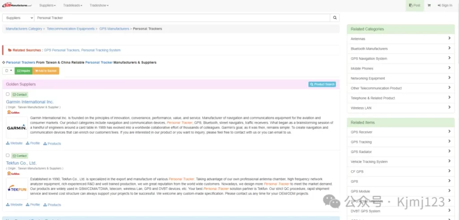Open GPS Receiver related item
The height and width of the screenshot is (220, 459).
pyautogui.click(x=400, y=132)
